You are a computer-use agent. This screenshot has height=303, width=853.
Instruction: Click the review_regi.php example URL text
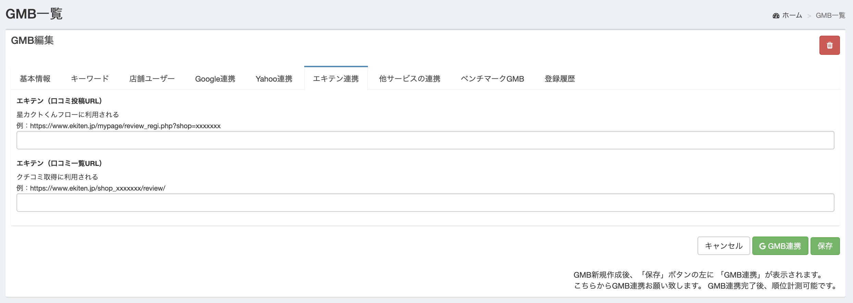125,126
